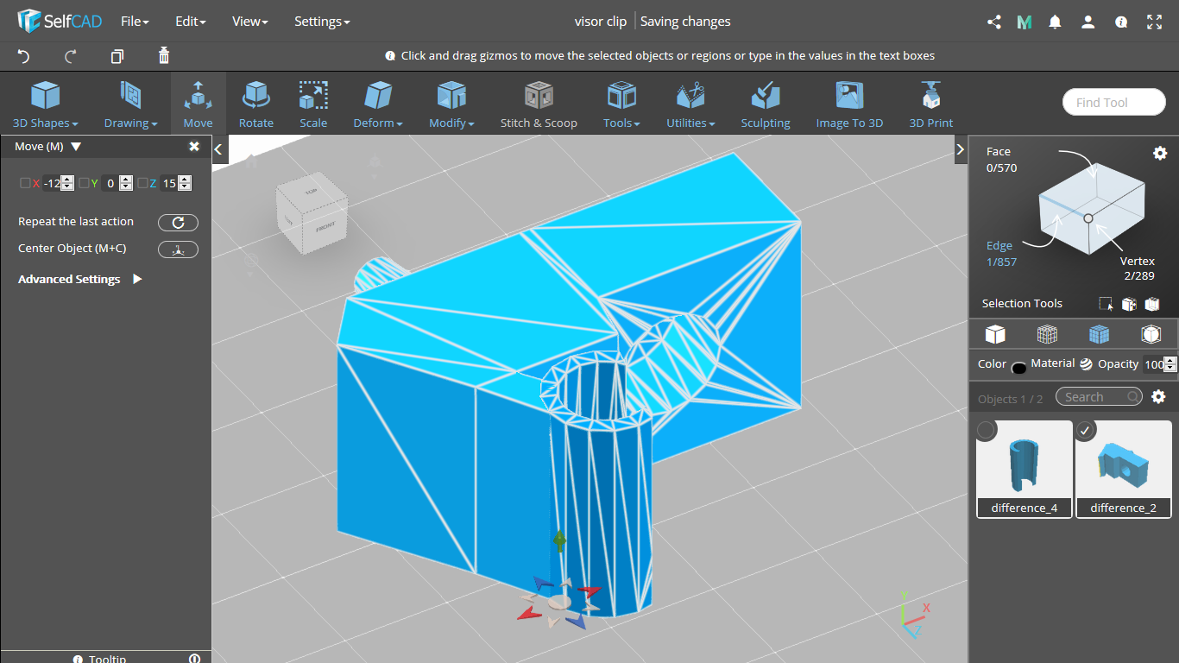The width and height of the screenshot is (1179, 663).
Task: Switch to transparent outline view mode
Action: [x=1151, y=334]
